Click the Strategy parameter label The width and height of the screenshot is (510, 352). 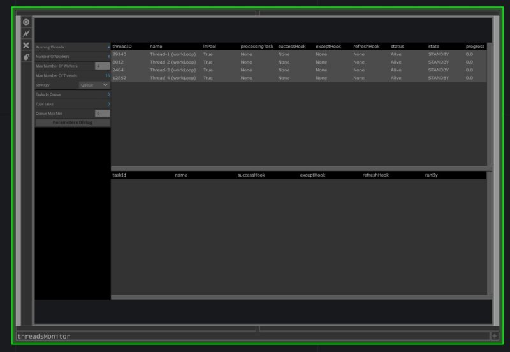[43, 85]
